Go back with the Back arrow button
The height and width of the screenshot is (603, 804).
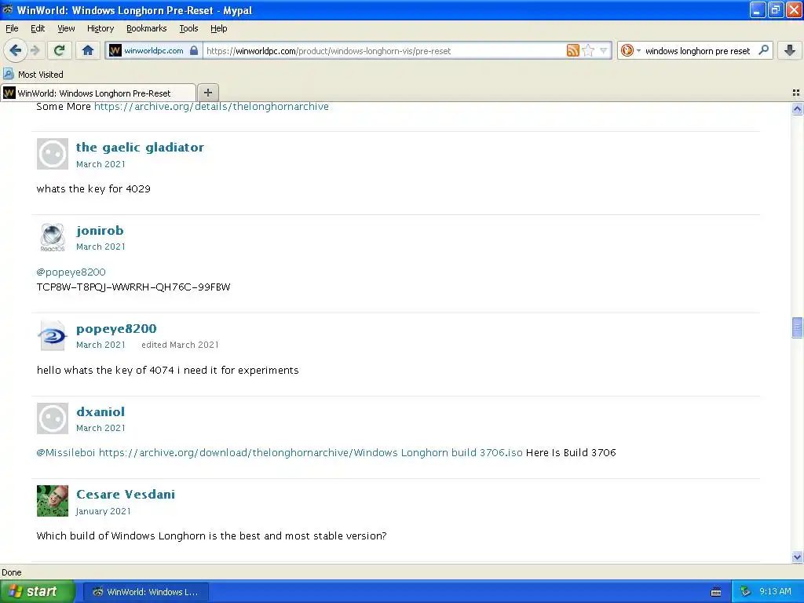tap(15, 50)
